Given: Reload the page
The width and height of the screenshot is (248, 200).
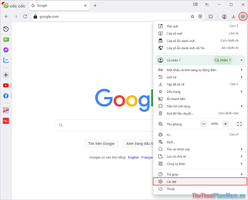Looking at the screenshot, I should point(25,16).
